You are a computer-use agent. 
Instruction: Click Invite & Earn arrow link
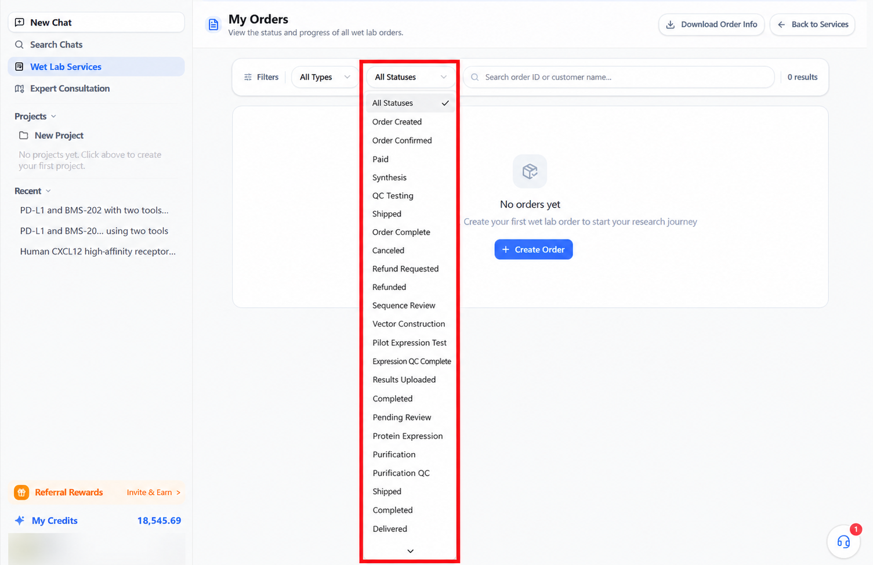pyautogui.click(x=154, y=492)
